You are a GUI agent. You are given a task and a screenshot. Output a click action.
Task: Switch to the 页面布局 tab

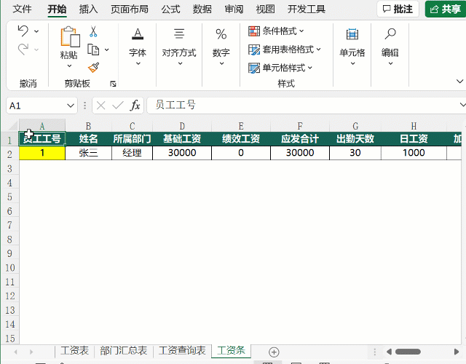coord(130,9)
